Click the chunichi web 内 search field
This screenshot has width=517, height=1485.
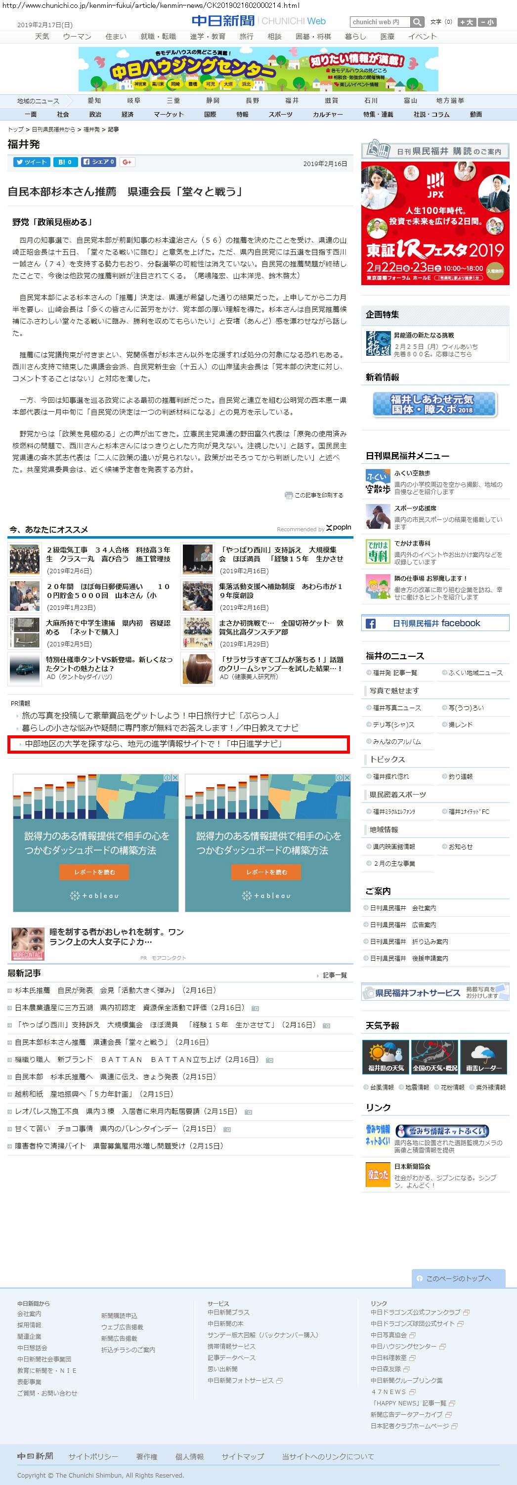380,22
